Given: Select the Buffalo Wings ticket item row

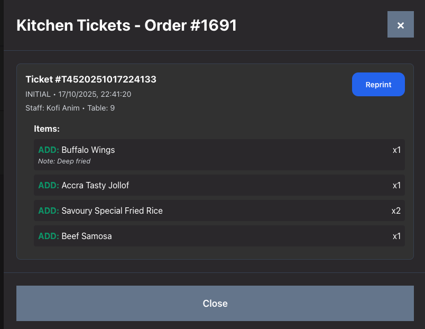Looking at the screenshot, I should [211, 154].
